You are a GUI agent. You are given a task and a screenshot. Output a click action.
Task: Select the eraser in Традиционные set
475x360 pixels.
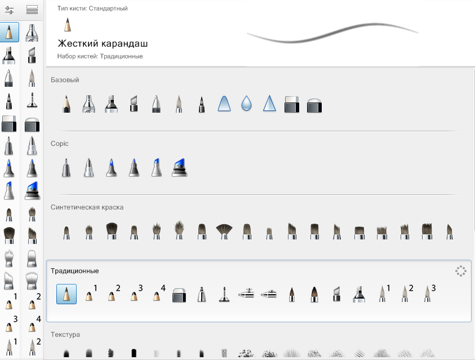pos(179,295)
